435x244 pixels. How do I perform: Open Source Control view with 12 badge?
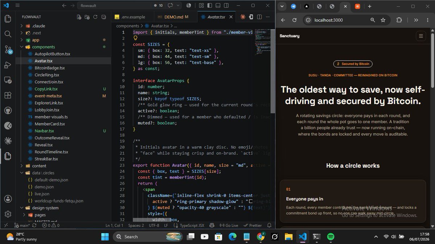point(8,50)
